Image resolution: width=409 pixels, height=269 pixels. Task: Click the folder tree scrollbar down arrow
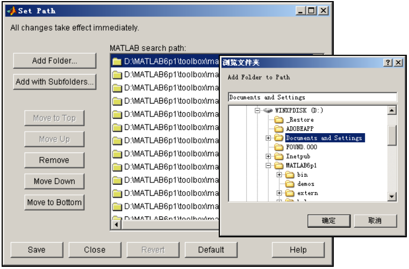click(x=392, y=197)
